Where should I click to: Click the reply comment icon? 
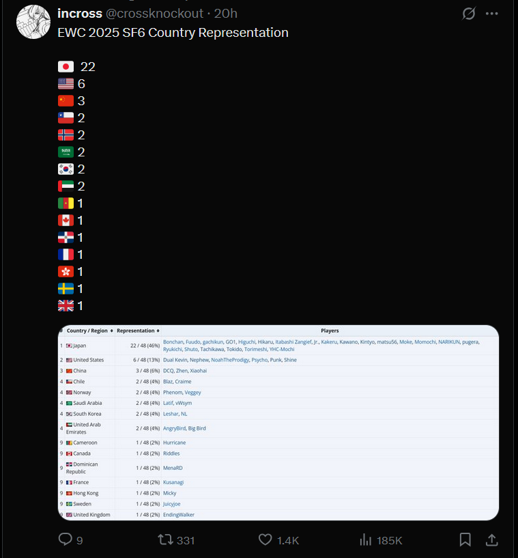pos(66,540)
